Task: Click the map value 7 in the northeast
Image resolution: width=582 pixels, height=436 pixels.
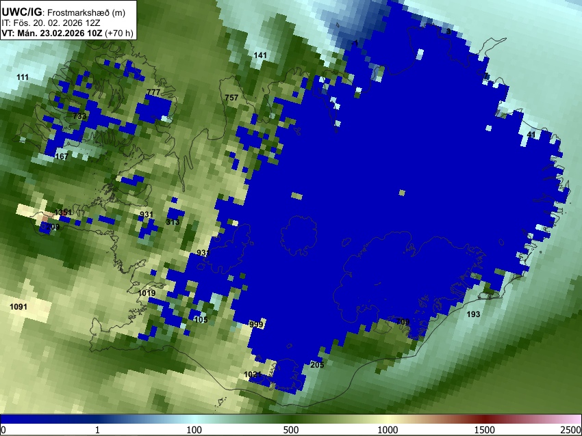Action: tap(486, 77)
